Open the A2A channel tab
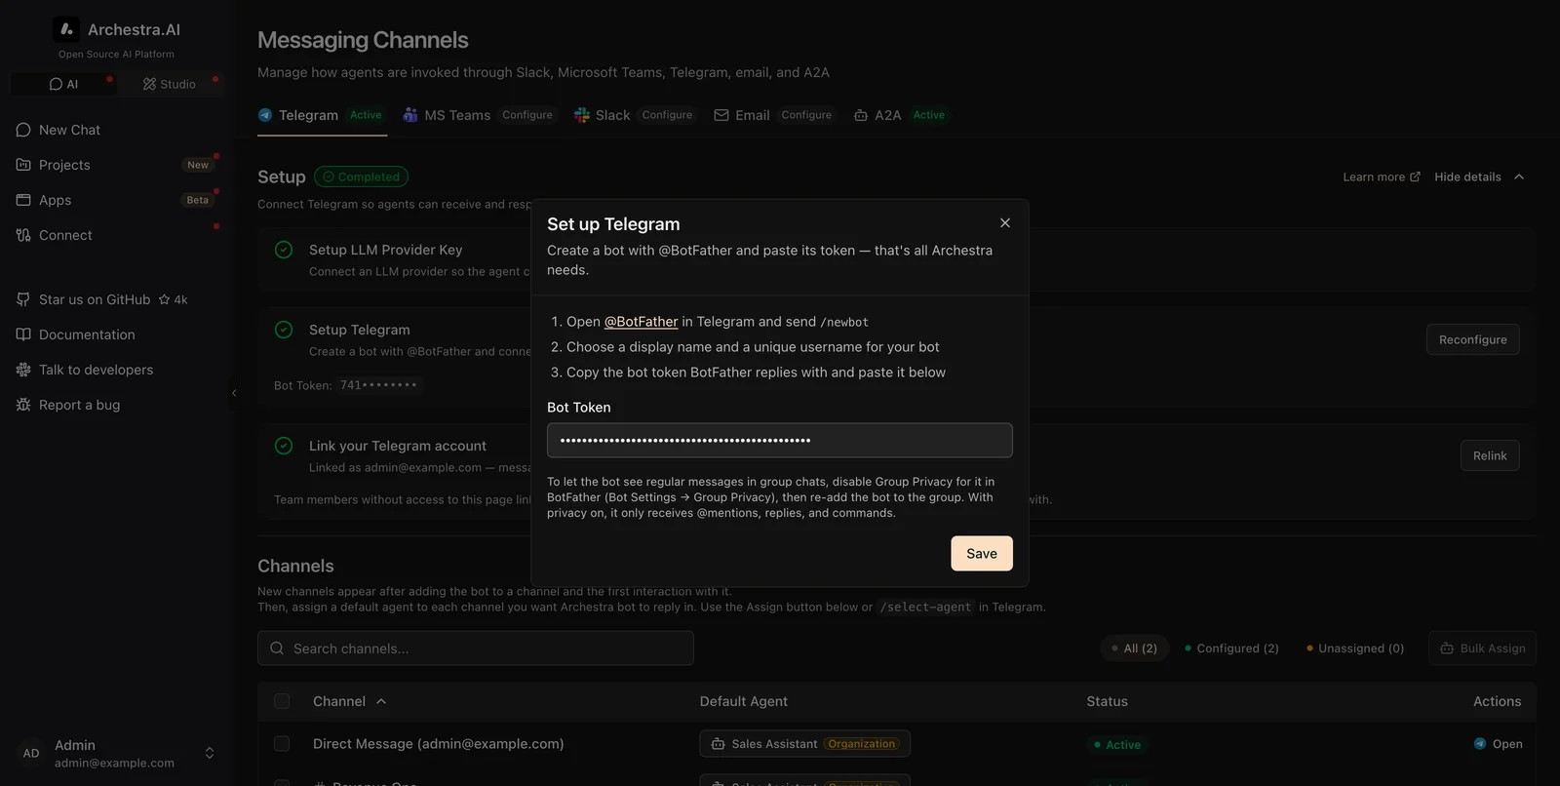Screen dimensions: 1560x786 (901, 115)
